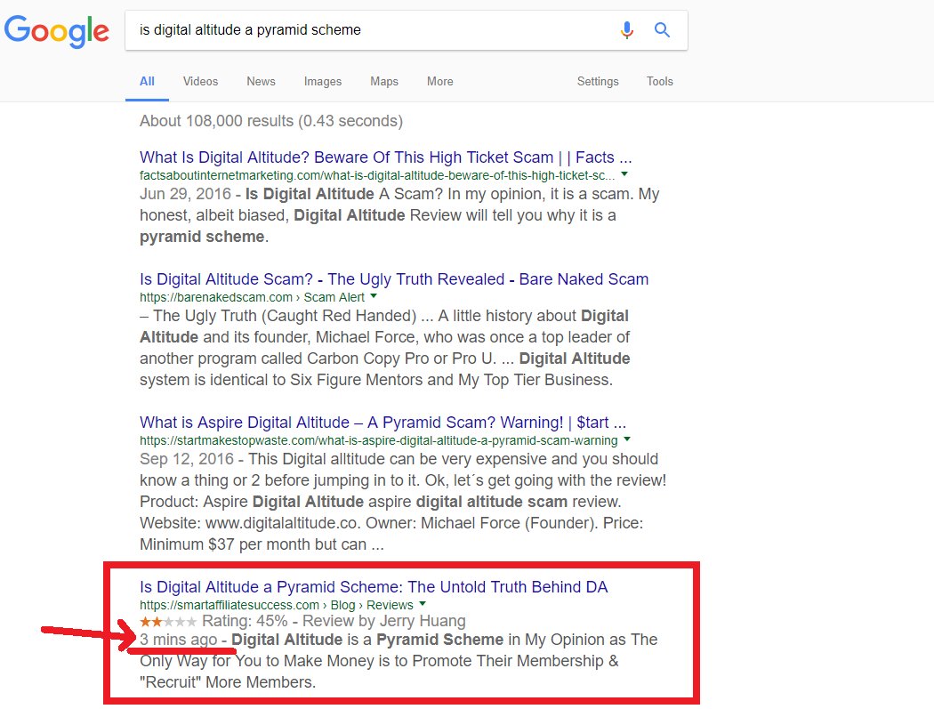Click the factsaboutinternetmarketing.com green URL
934x709 pixels.
click(x=377, y=175)
